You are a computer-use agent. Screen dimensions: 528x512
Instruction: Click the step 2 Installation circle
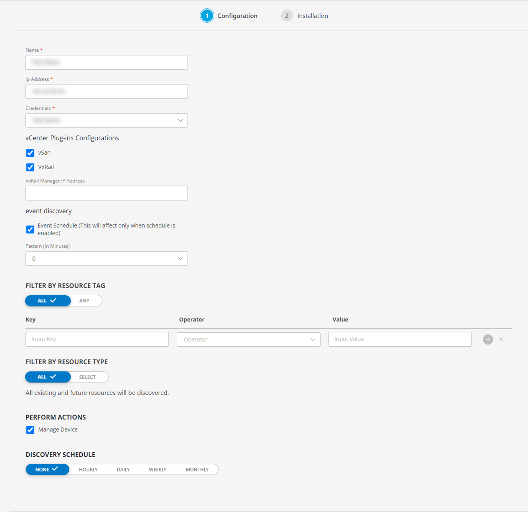pyautogui.click(x=287, y=16)
